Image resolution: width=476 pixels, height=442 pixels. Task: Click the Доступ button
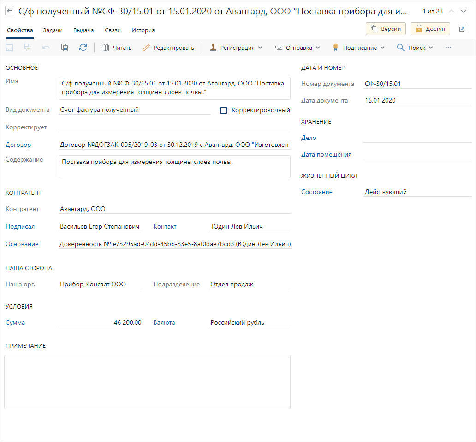[x=430, y=29]
